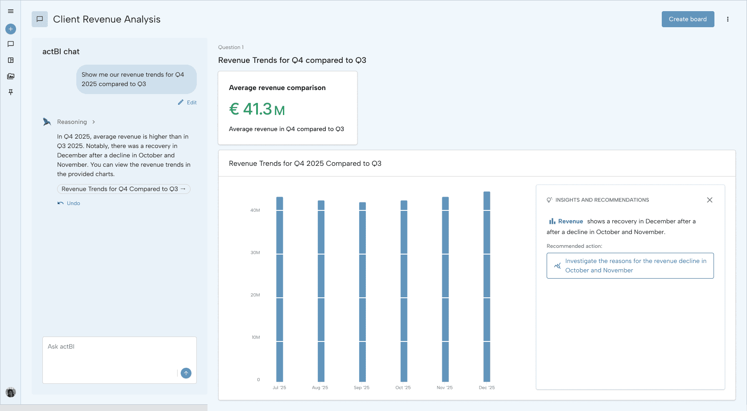Viewport: 747px width, 411px height.
Task: Open the hamburger menu icon
Action: point(11,11)
